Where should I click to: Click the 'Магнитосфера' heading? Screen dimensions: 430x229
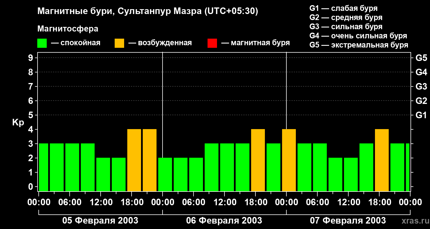coord(68,29)
